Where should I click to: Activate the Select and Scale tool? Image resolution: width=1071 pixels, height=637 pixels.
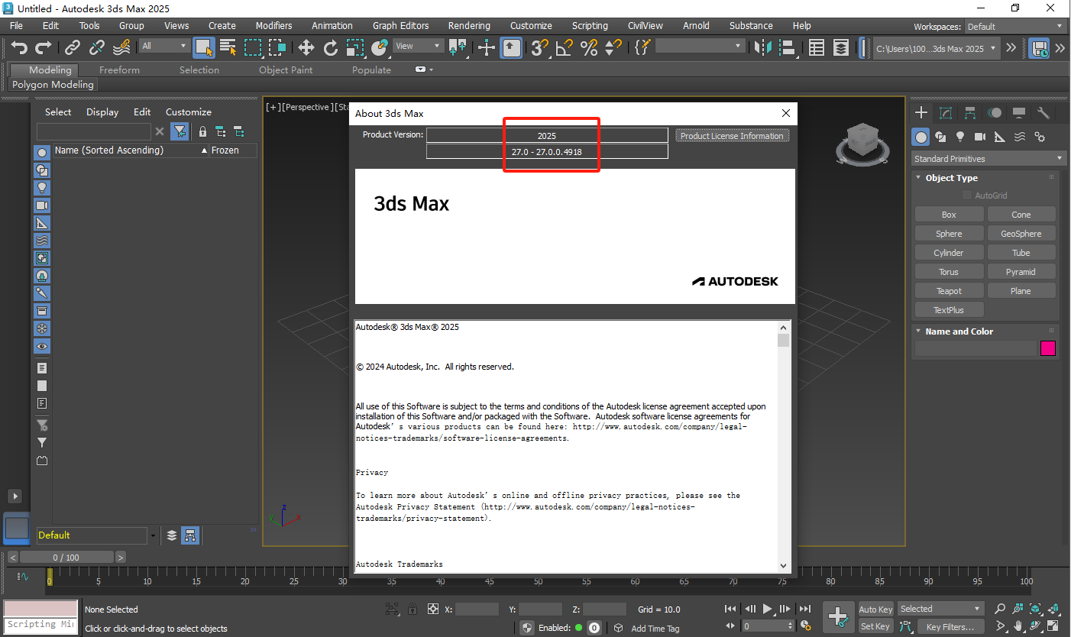[355, 47]
